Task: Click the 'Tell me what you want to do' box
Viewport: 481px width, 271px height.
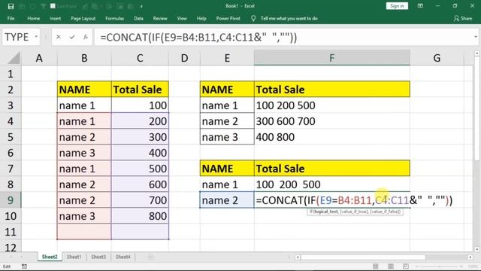Action: pos(289,18)
